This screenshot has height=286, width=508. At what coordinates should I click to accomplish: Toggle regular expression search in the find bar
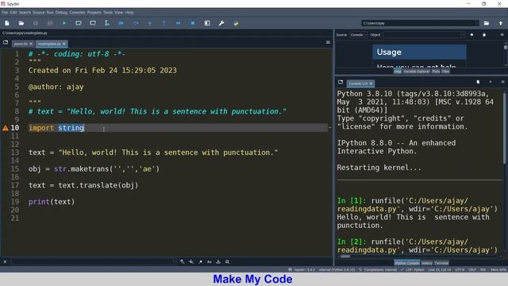[200, 261]
